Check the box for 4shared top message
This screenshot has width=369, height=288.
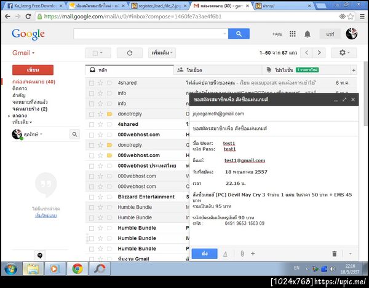point(92,83)
